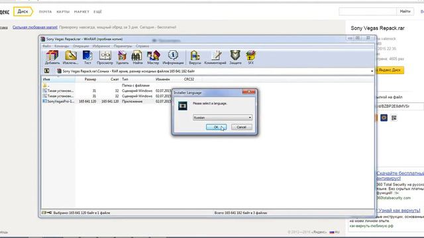Click the Удалить (Delete) toolbar icon

122,58
